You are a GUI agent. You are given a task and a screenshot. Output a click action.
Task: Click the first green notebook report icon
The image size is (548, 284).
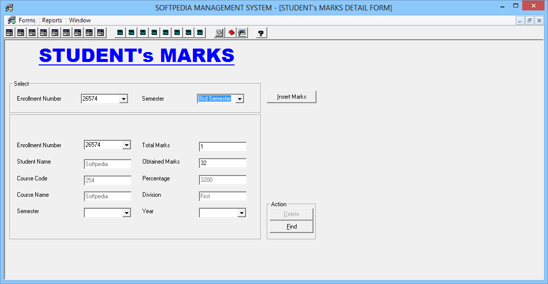[120, 33]
